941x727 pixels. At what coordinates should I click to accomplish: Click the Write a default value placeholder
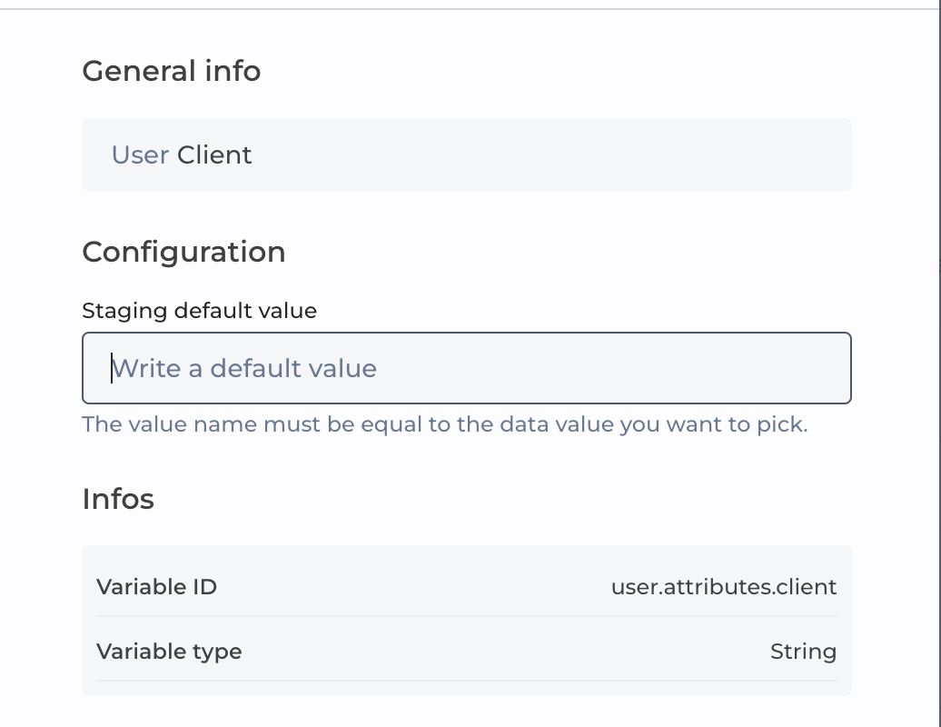click(x=243, y=368)
